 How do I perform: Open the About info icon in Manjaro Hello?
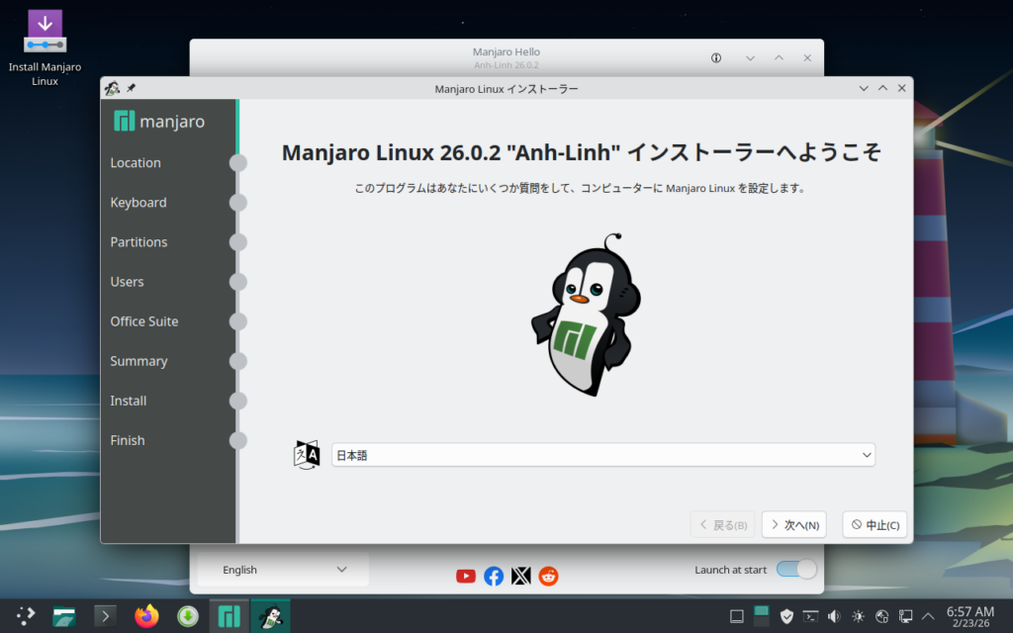click(x=716, y=58)
